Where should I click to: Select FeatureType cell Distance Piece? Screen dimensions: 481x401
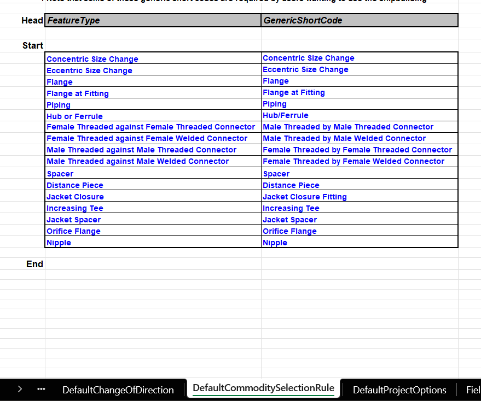tap(153, 185)
